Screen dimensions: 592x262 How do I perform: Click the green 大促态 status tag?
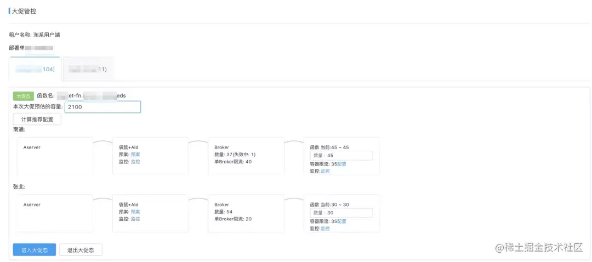coord(24,96)
